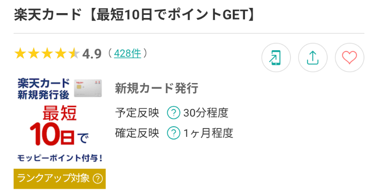The height and width of the screenshot is (191, 378).
Task: Click the 楽天カード promotional banner image
Action: 60,121
